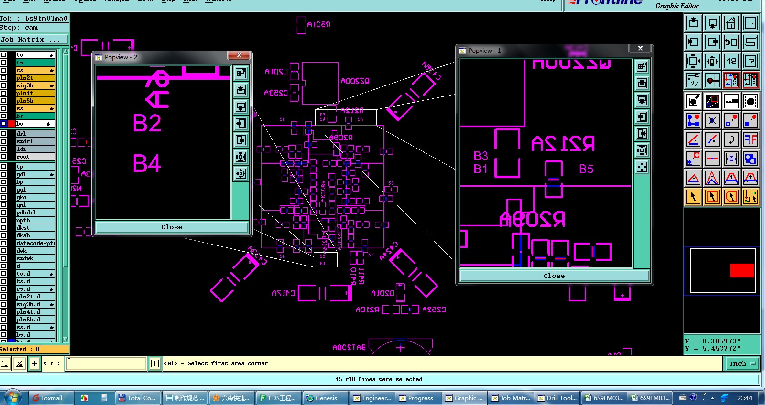Select the pln2t layer row
This screenshot has width=765, height=405.
coord(35,78)
